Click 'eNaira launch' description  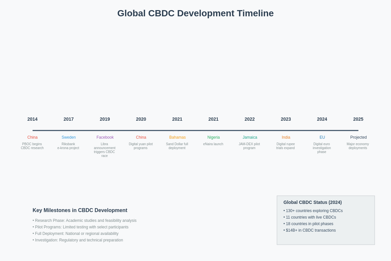point(213,144)
